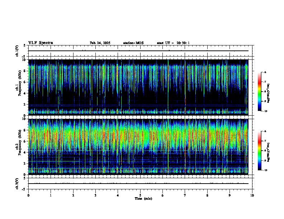Click the "2" minute label on the time axis

73,195
